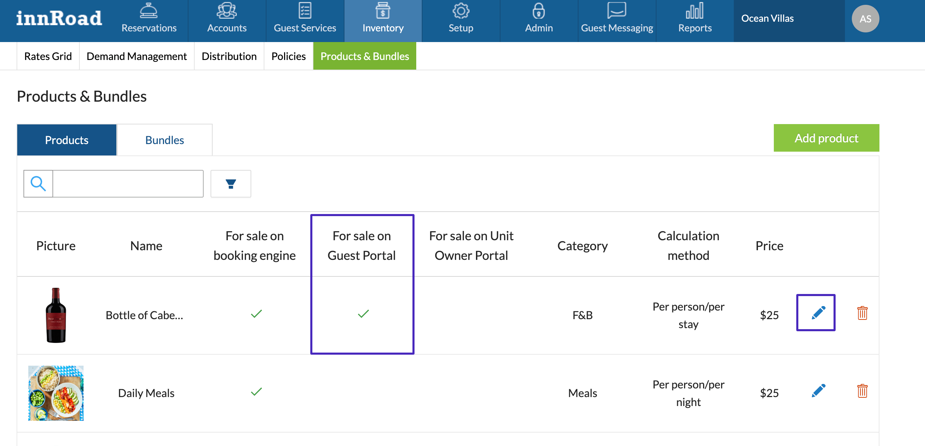The image size is (925, 446).
Task: Click the Add product button
Action: click(x=826, y=138)
